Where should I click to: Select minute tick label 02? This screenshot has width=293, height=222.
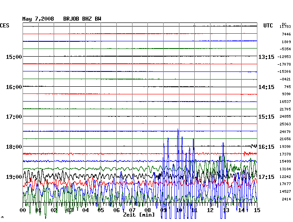pyautogui.click(x=54, y=210)
